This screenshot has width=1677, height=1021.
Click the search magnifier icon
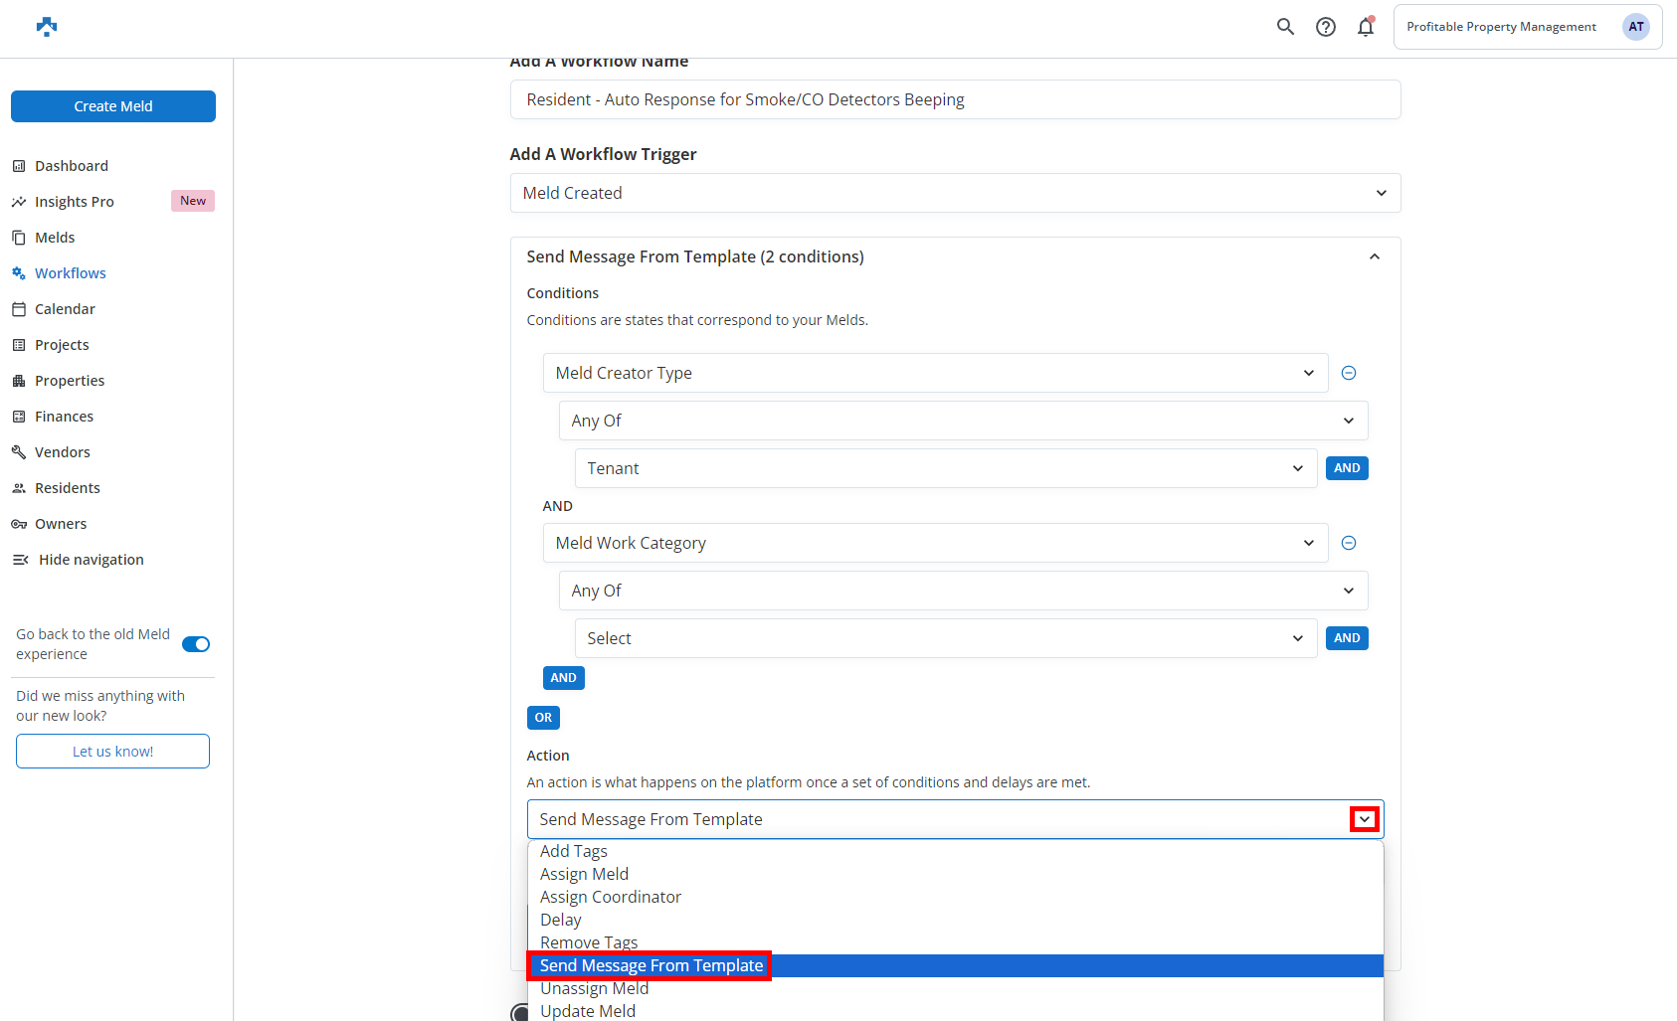[1285, 27]
